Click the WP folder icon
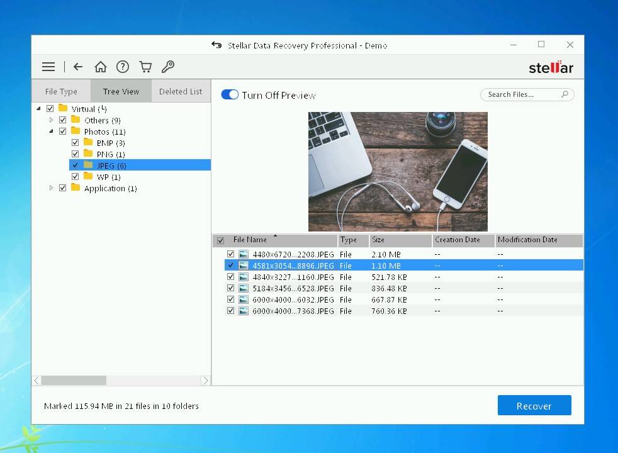The width and height of the screenshot is (618, 453). pyautogui.click(x=88, y=176)
